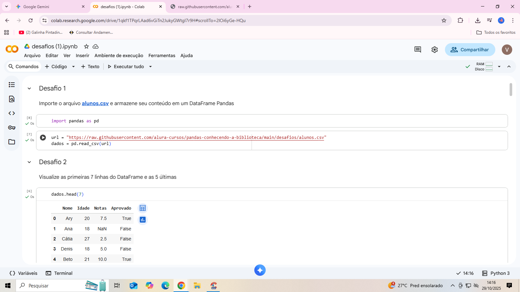
Task: Run the url read_csv code cell
Action: click(x=43, y=138)
